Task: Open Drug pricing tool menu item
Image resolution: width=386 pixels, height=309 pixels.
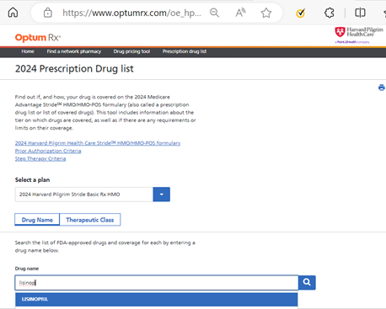Action: pyautogui.click(x=131, y=51)
